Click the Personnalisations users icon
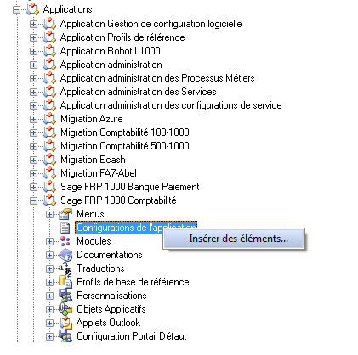The width and height of the screenshot is (358, 355). pos(65,296)
